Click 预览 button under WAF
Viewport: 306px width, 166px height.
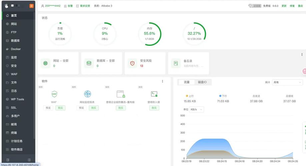tap(48, 108)
